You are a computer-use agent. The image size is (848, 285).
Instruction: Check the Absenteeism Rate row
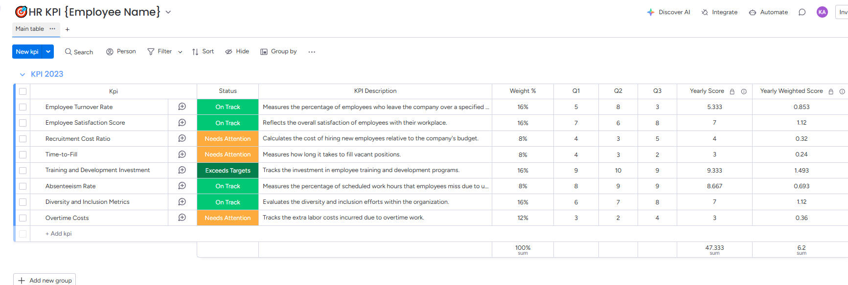[x=23, y=186]
